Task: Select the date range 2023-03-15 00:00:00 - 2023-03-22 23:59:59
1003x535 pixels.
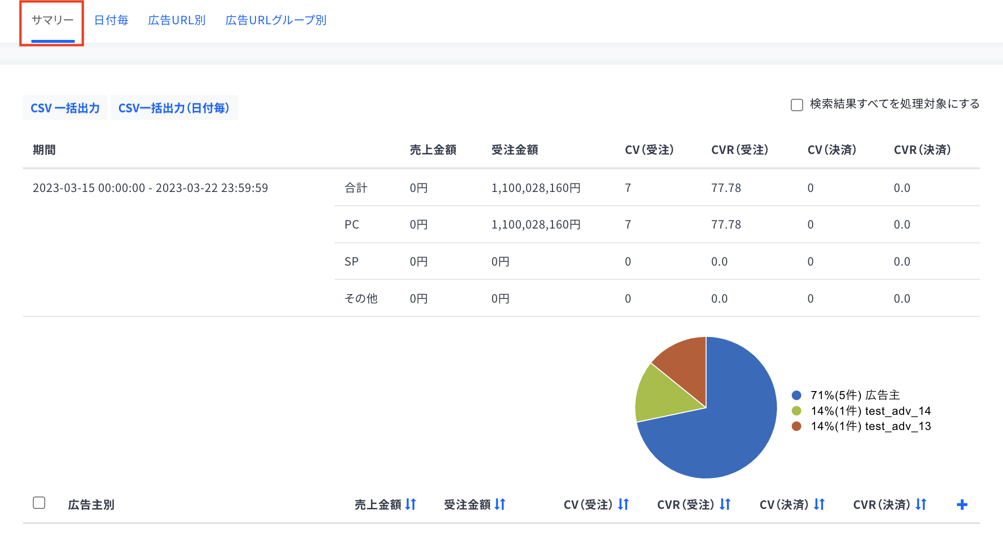Action: coord(150,188)
